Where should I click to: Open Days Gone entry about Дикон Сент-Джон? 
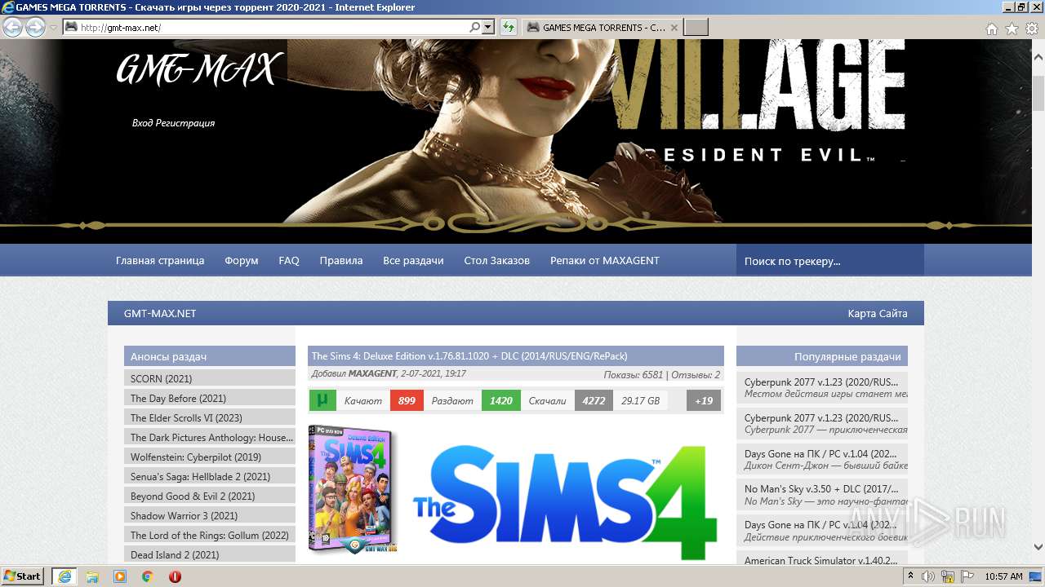pyautogui.click(x=822, y=459)
